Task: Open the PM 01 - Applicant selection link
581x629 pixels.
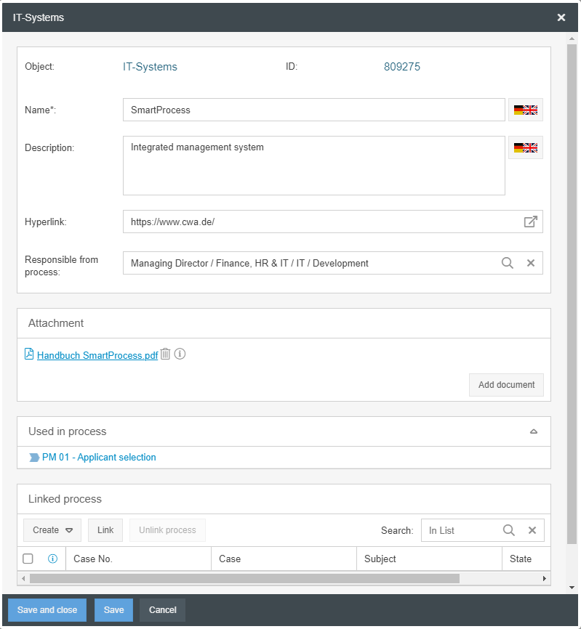Action: [99, 458]
